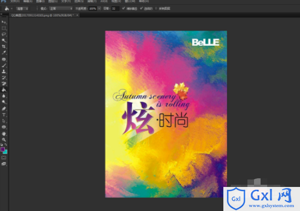Change the screen mode

(4, 164)
